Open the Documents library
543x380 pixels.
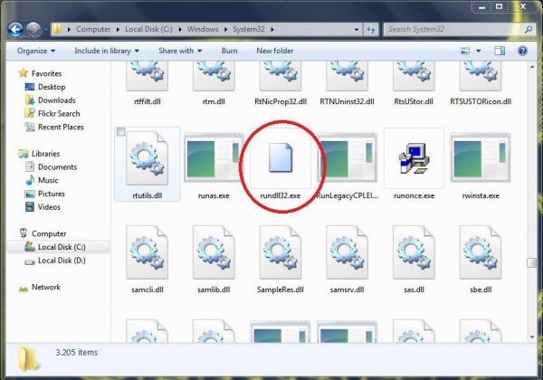(x=58, y=167)
